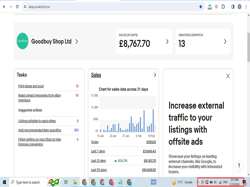Viewport: 250px width, 187px height.
Task: Click the 606.2% growth indicator
Action: tap(121, 161)
